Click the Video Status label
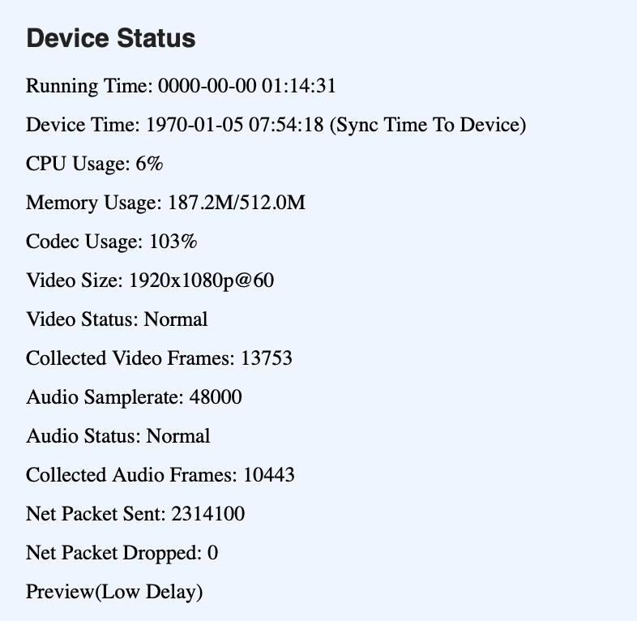Screen dimensions: 637x621 [x=82, y=319]
